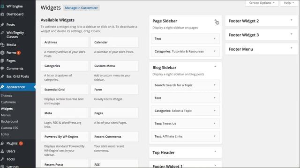Select the Widgets submenu item
The height and width of the screenshot is (168, 300).
pyautogui.click(x=7, y=109)
